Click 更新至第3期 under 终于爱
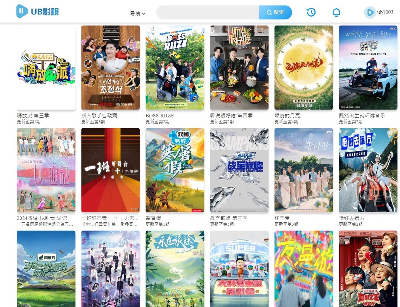 [x=286, y=225]
